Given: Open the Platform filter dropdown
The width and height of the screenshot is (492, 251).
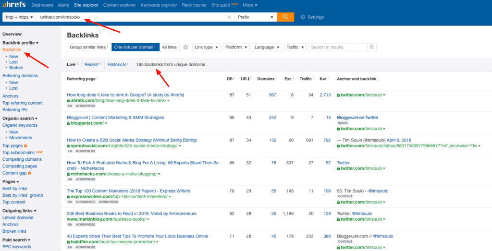Looking at the screenshot, I should tap(236, 48).
